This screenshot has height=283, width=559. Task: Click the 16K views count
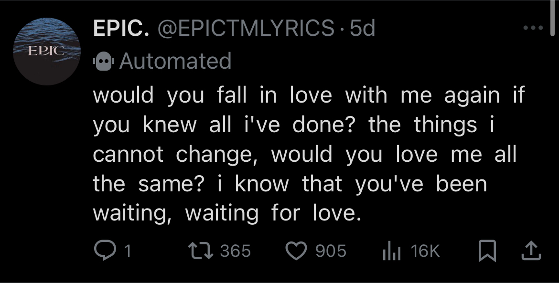coord(425,251)
